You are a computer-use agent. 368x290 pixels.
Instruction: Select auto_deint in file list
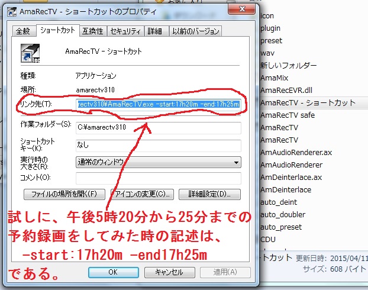tap(278, 202)
